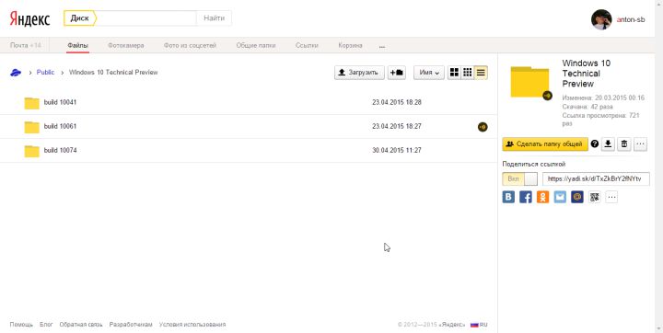Switch to list view
This screenshot has height=333, width=663.
[x=481, y=73]
